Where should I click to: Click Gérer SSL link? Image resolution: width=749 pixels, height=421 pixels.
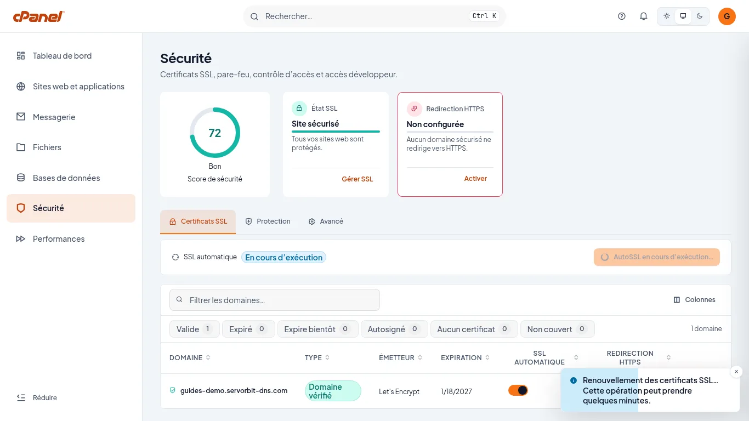pyautogui.click(x=357, y=179)
